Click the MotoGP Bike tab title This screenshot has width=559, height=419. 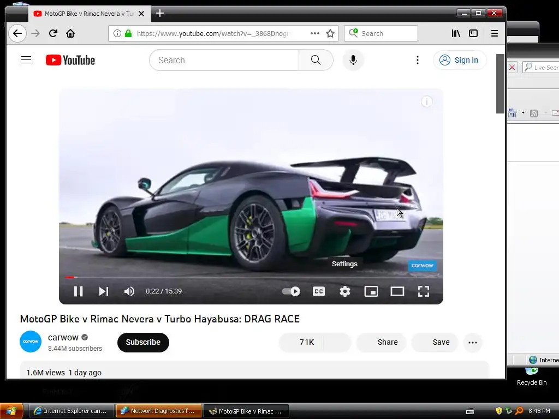pyautogui.click(x=89, y=14)
